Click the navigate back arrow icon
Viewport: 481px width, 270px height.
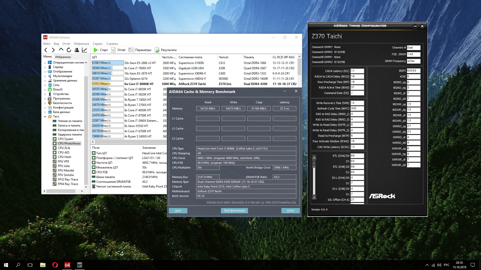(x=46, y=50)
